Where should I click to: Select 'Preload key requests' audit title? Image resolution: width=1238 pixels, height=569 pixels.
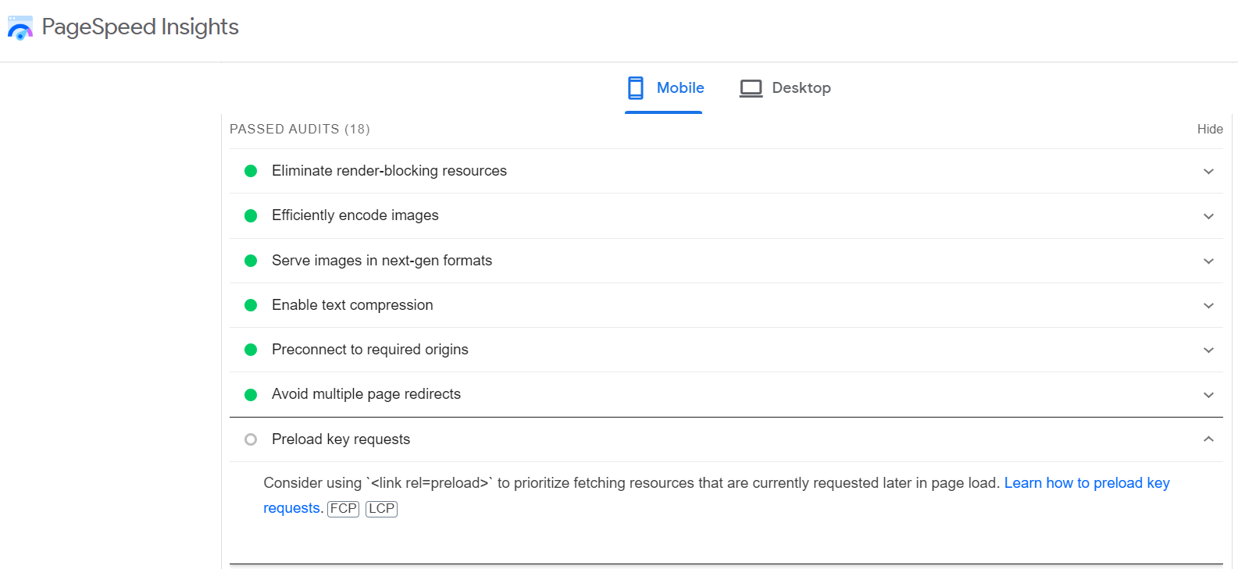pyautogui.click(x=341, y=439)
